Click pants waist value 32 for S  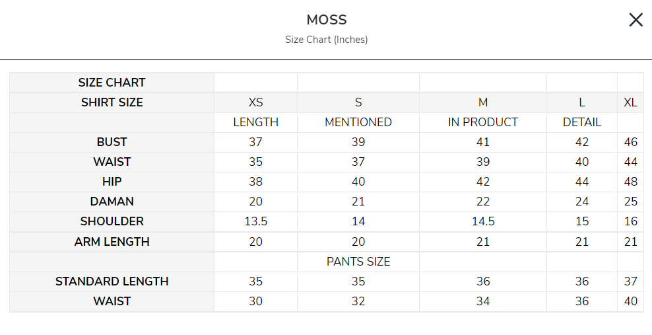pyautogui.click(x=358, y=301)
